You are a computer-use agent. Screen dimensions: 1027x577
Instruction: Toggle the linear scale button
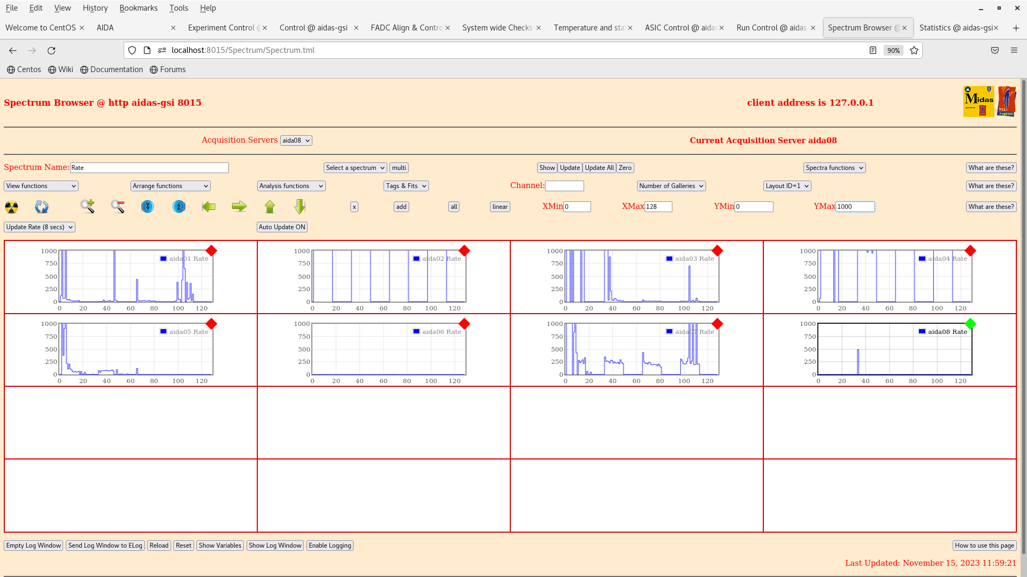coord(500,207)
